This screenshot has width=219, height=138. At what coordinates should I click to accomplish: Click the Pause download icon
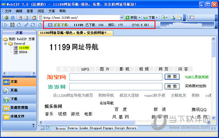12,25
